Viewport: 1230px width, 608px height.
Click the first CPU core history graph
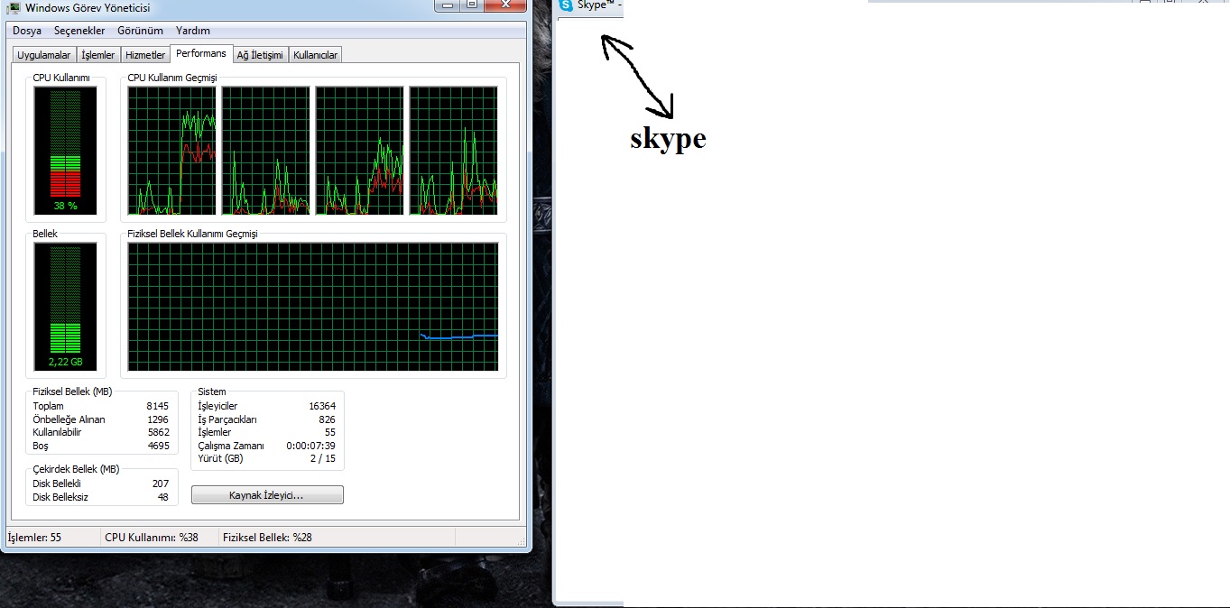point(172,151)
